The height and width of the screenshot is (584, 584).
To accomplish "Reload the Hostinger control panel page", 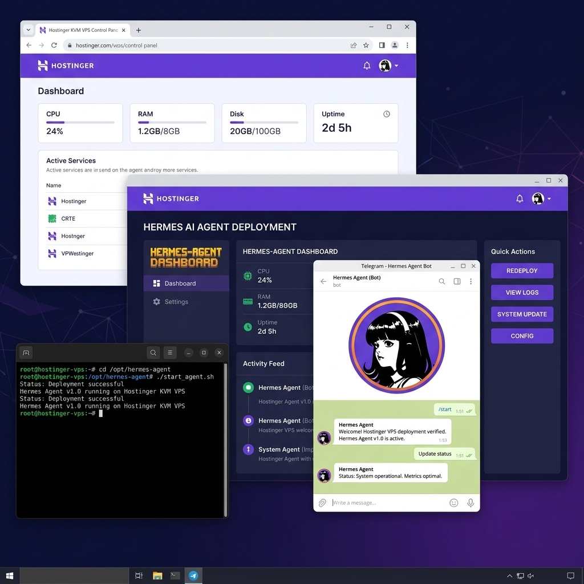I will (54, 45).
